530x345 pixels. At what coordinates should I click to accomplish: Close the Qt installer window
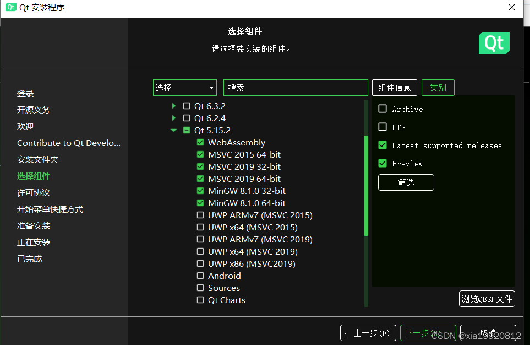pos(512,7)
